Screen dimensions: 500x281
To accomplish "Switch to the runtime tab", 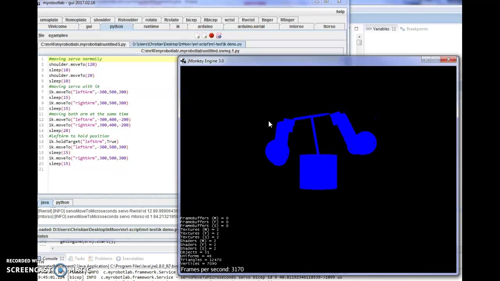I will pyautogui.click(x=151, y=27).
